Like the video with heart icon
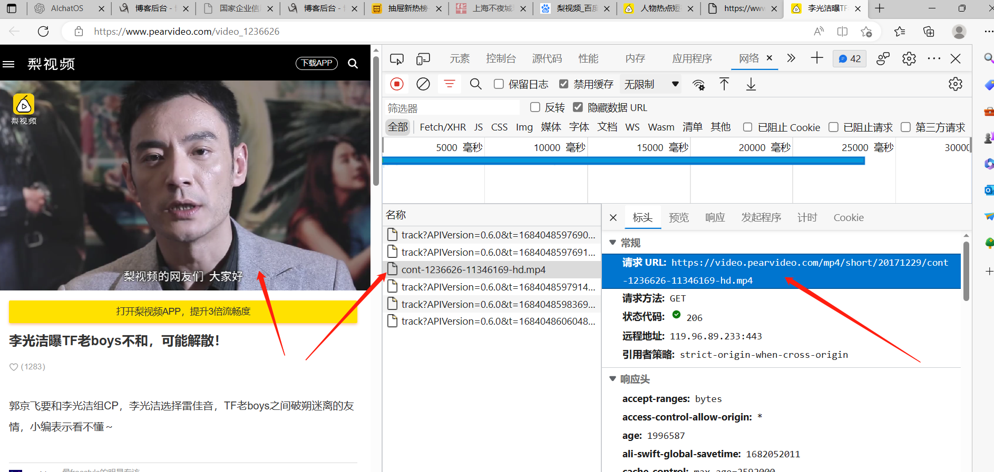The height and width of the screenshot is (472, 994). click(x=14, y=367)
